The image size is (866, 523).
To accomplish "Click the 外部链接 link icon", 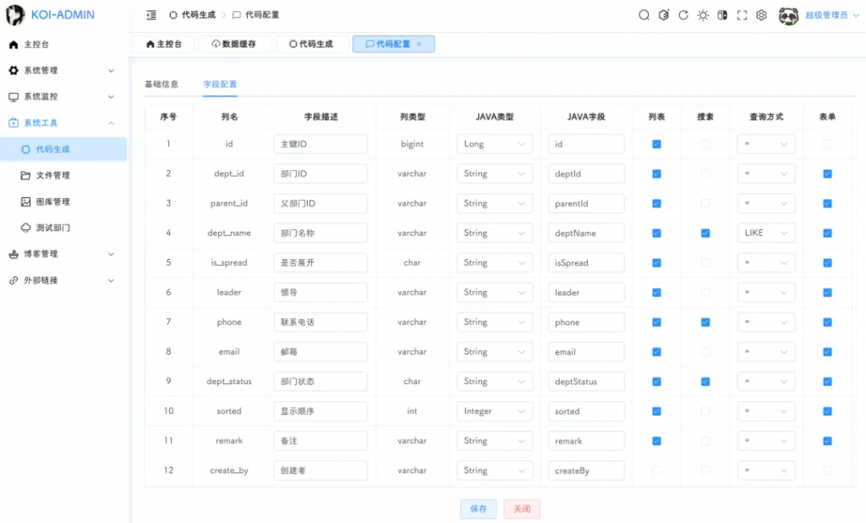I will point(14,280).
